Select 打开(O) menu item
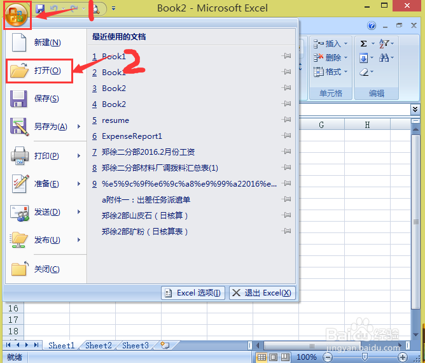 (39, 71)
